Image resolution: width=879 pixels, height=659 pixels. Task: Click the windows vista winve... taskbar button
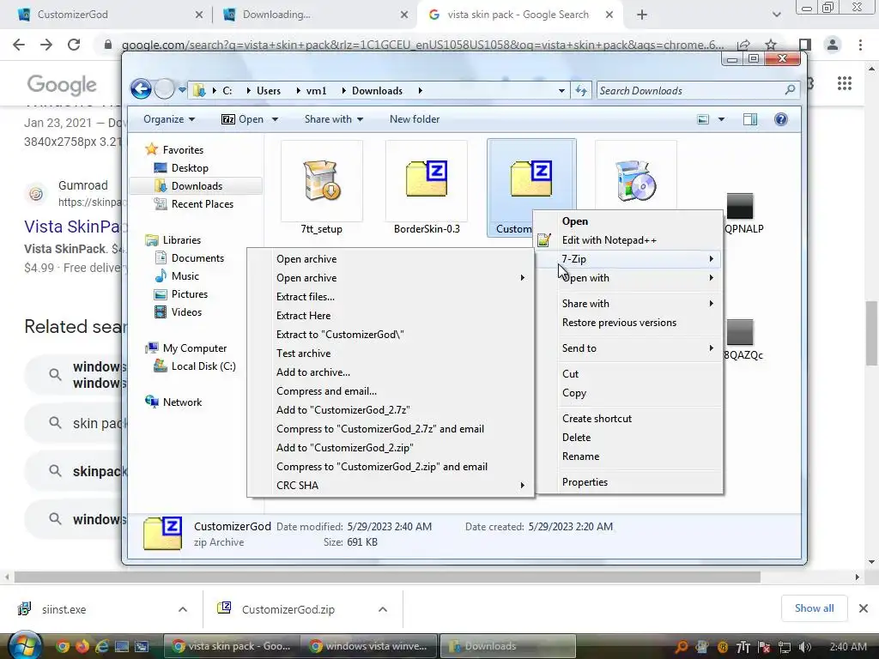(371, 646)
